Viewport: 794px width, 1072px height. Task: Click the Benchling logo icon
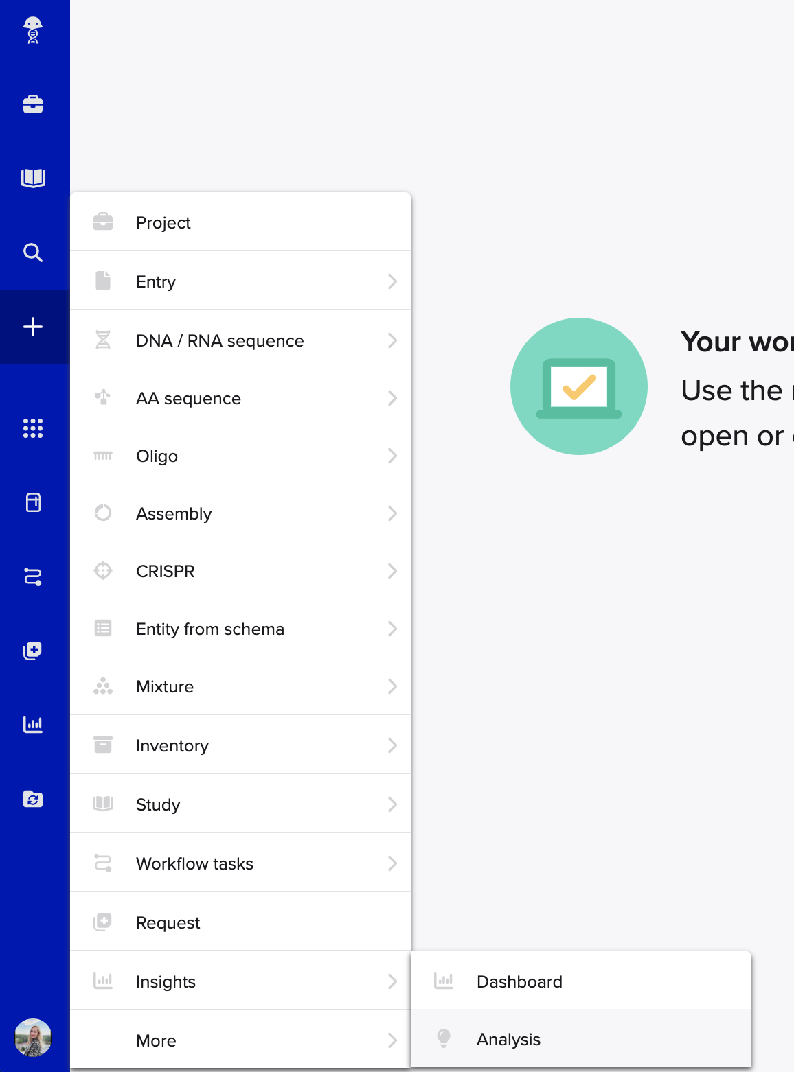(33, 31)
